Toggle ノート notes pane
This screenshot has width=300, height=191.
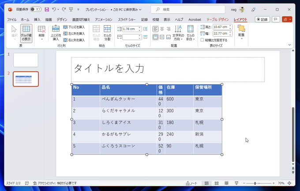tap(191, 184)
